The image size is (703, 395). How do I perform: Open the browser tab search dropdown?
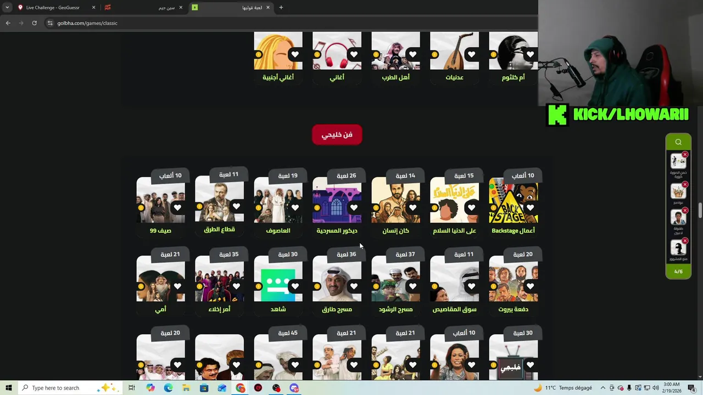[x=7, y=8]
